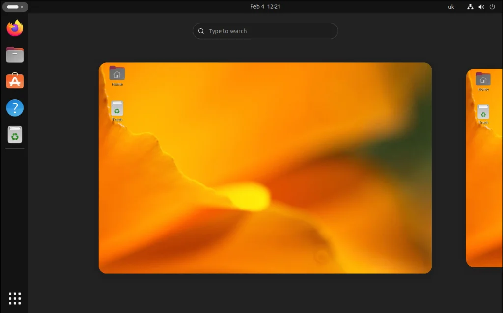The width and height of the screenshot is (503, 313).
Task: Switch to the partially visible right workspace
Action: (x=484, y=196)
